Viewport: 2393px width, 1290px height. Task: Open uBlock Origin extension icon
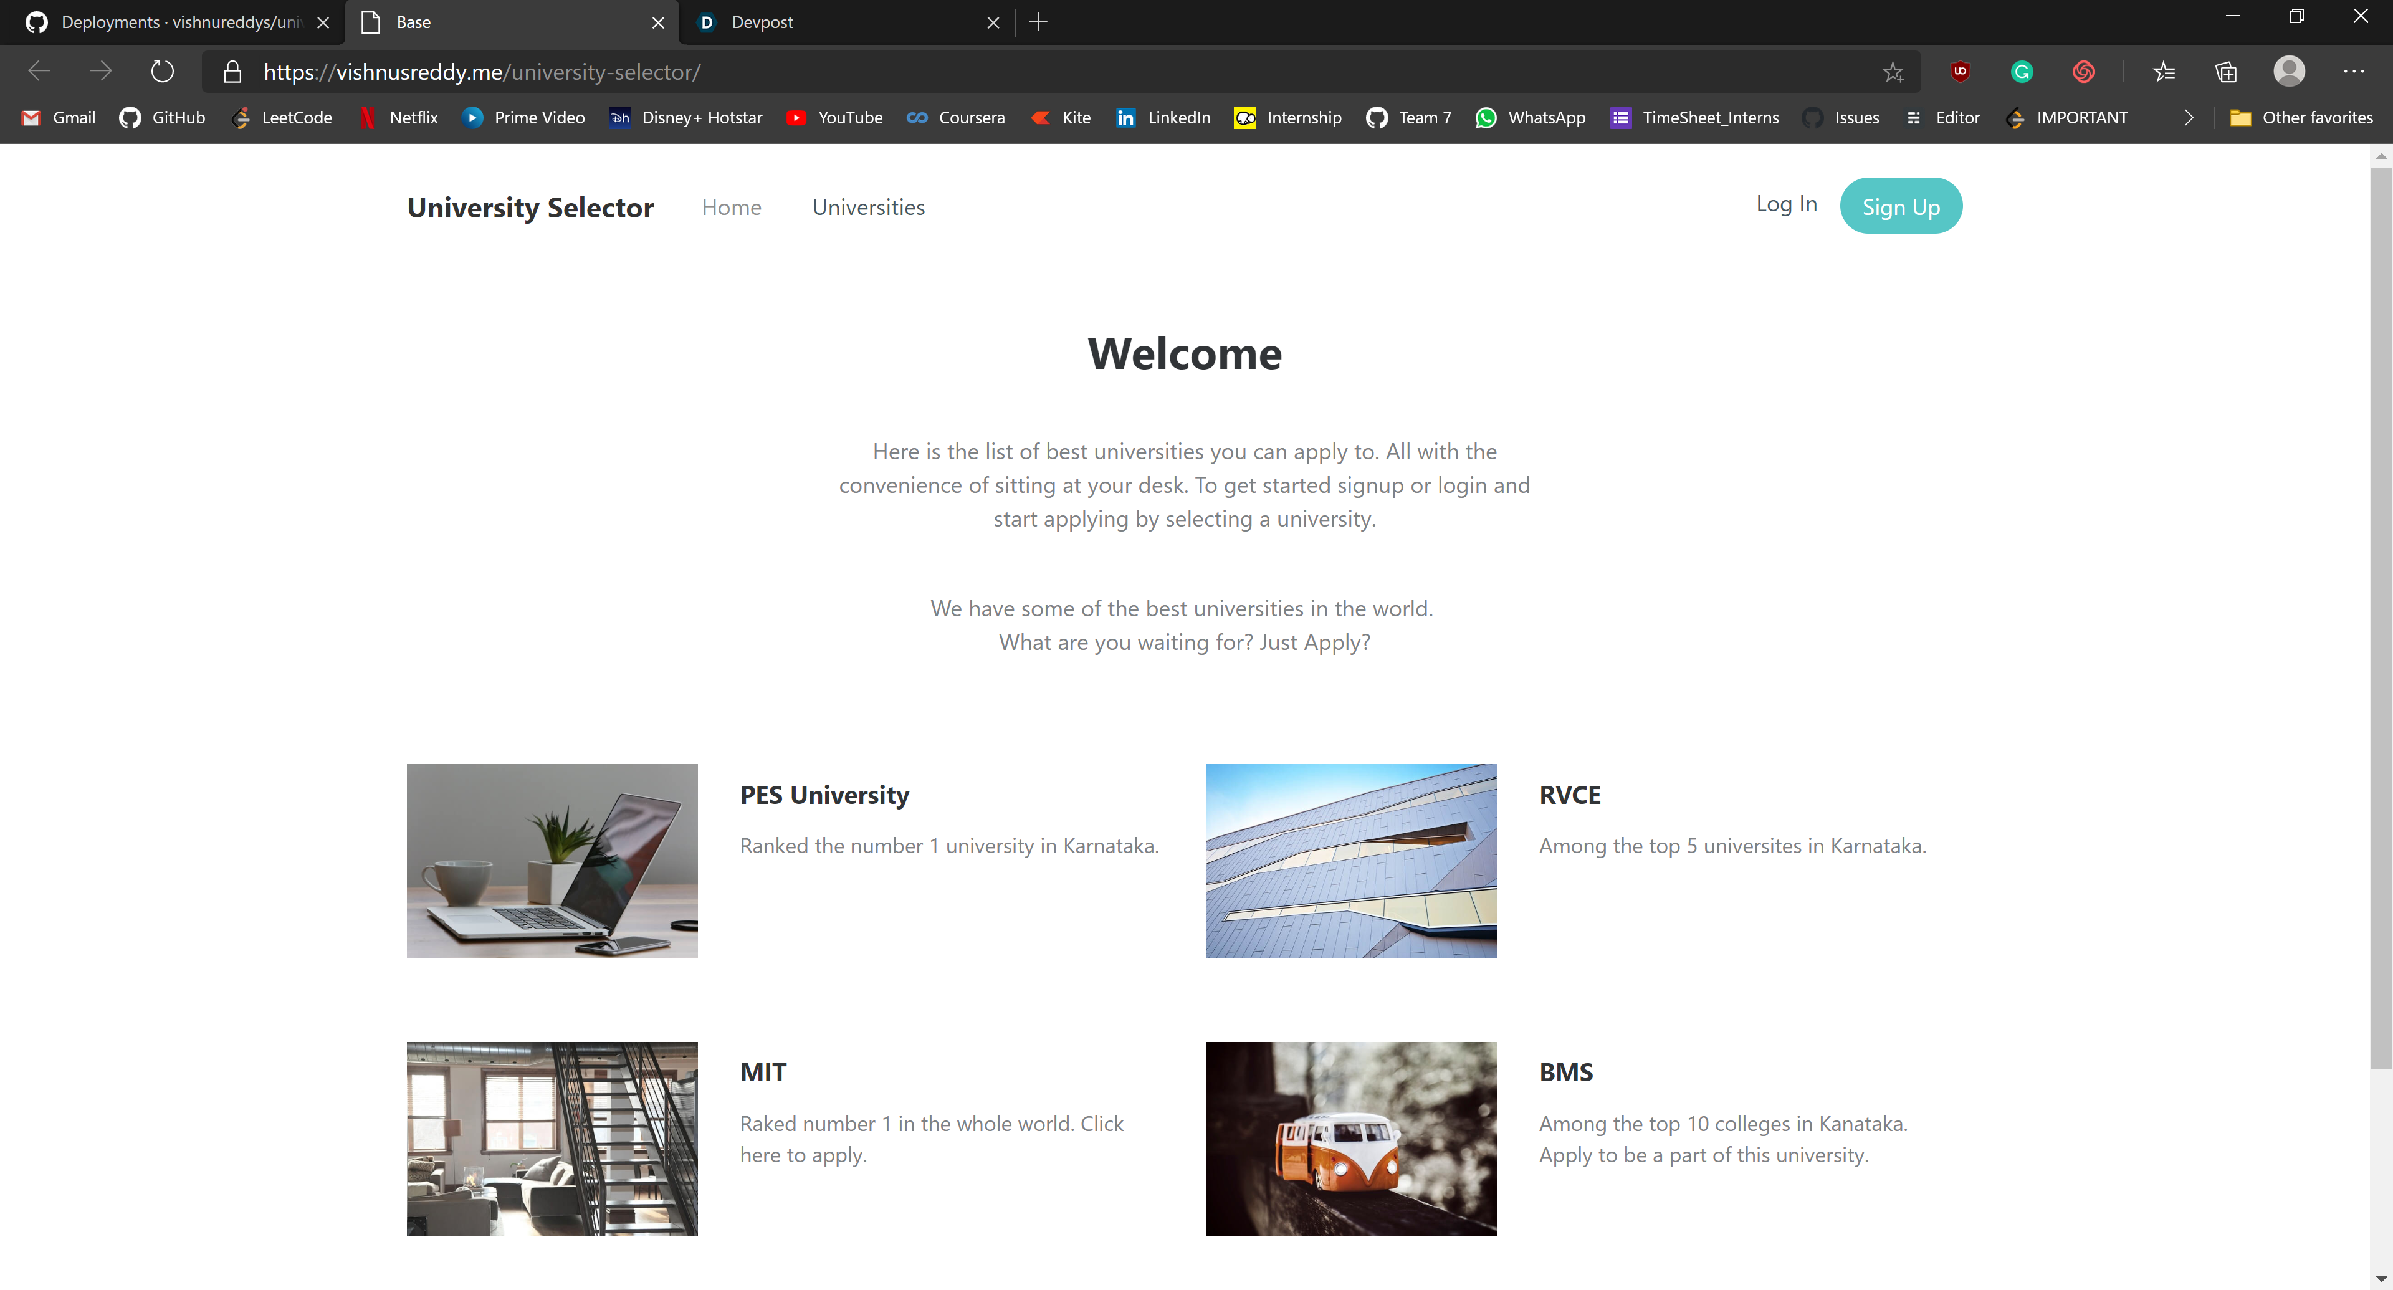(1960, 72)
